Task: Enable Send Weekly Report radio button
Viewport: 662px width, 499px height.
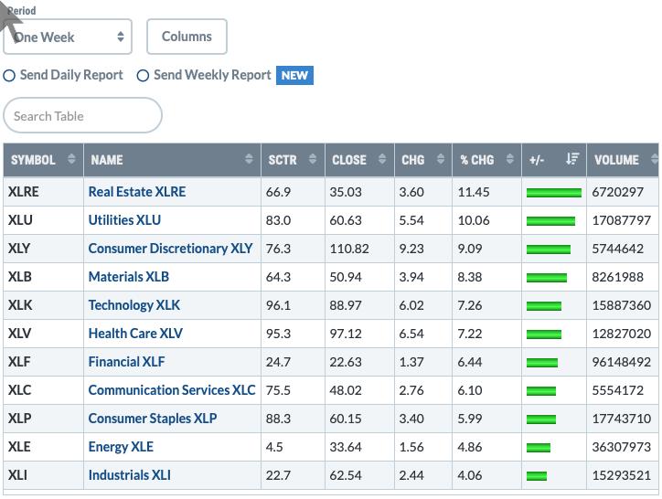Action: click(143, 76)
